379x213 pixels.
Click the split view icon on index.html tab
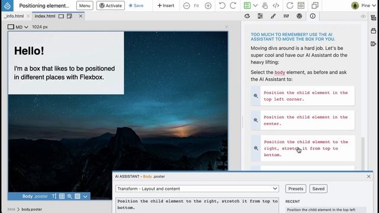click(x=70, y=16)
